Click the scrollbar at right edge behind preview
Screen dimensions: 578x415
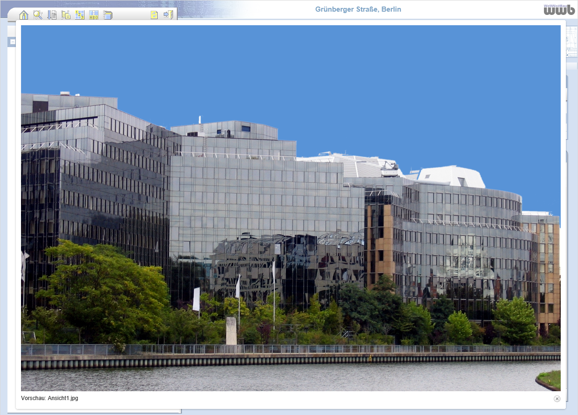pyautogui.click(x=567, y=117)
